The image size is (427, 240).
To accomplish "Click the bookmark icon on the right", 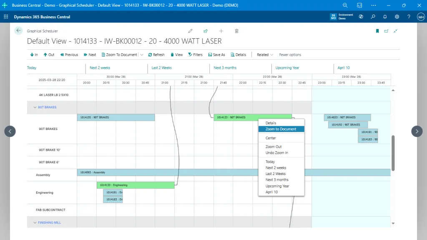I will click(377, 31).
